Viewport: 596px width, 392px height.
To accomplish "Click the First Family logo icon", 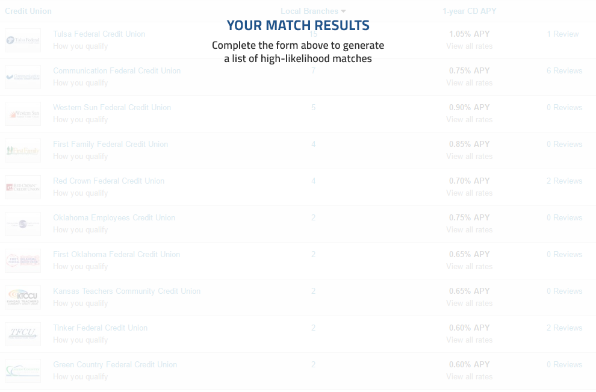I will 23,151.
